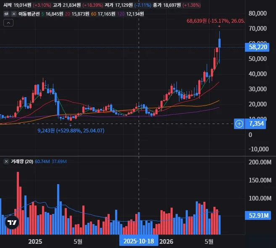Viewport: 276px width, 248px height.
Task: Close the volume (20) indicator
Action: [6, 161]
